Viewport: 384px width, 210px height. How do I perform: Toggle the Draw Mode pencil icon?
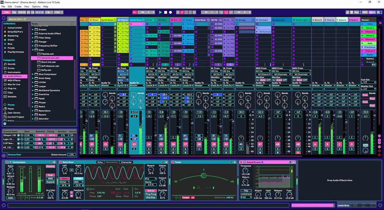347,12
